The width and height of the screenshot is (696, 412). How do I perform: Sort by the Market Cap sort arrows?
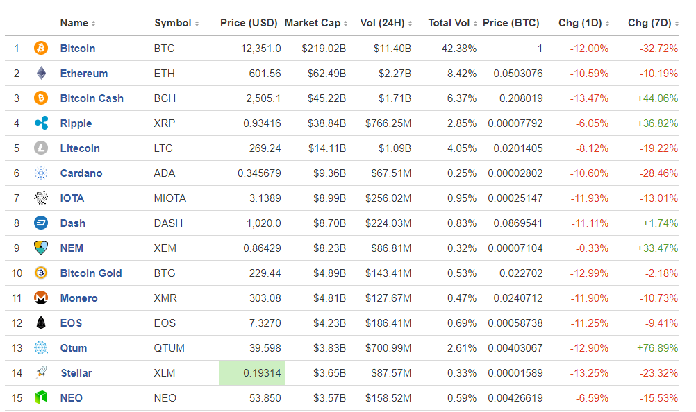pyautogui.click(x=345, y=24)
